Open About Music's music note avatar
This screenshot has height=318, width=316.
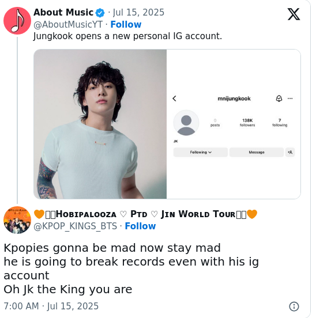pyautogui.click(x=17, y=21)
